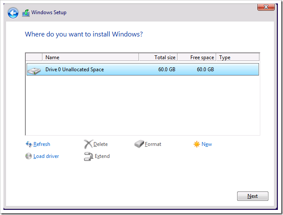Click the Extend partition icon
The width and height of the screenshot is (283, 215).
[x=88, y=156]
